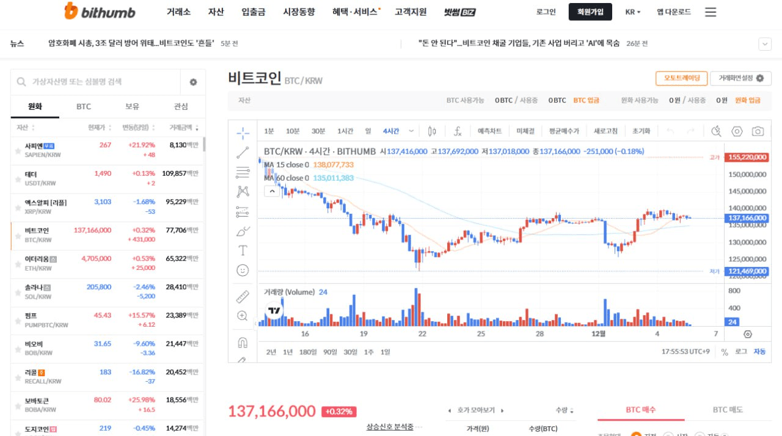Expand the timeframe dropdown next to 4시간

coord(412,131)
